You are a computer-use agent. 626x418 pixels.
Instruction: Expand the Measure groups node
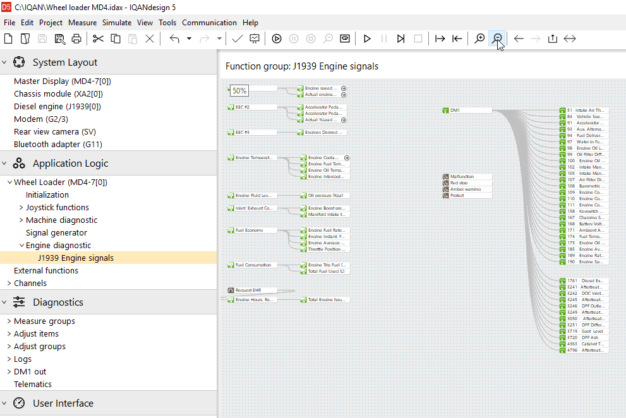tap(9, 321)
